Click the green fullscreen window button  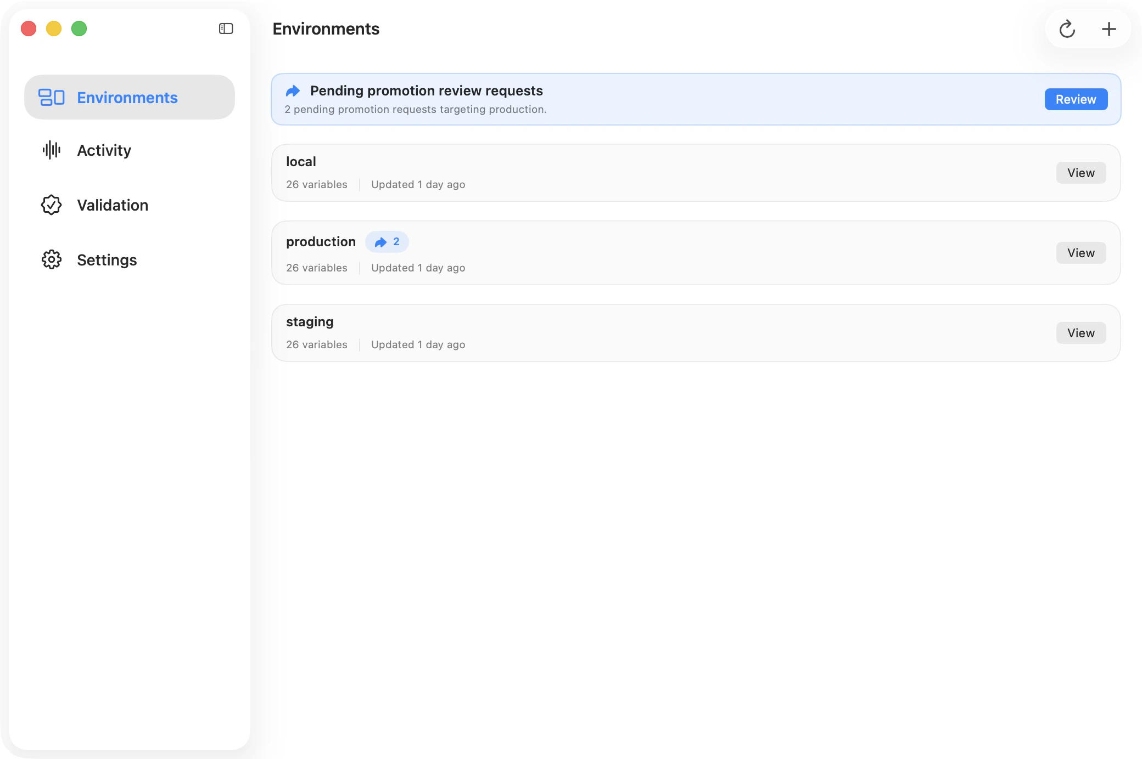[x=79, y=29]
